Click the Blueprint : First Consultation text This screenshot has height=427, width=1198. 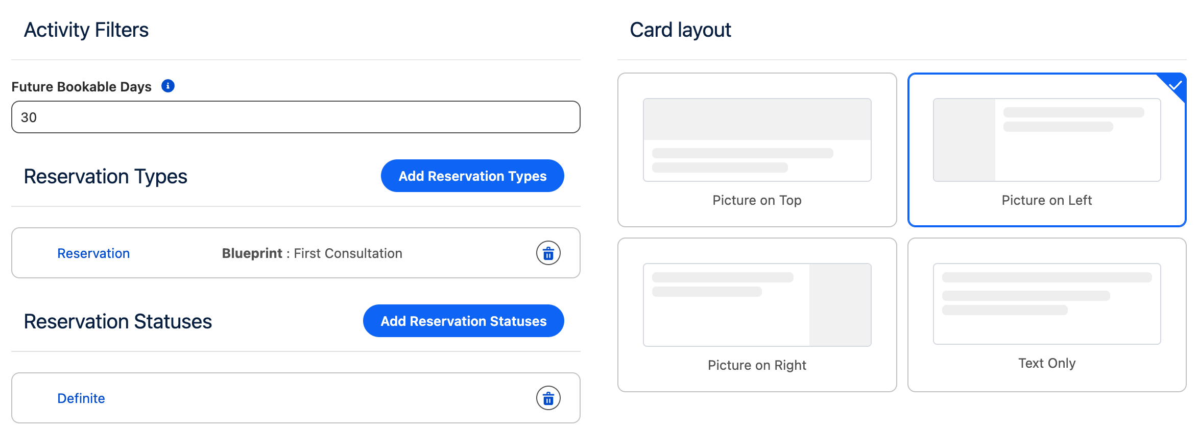312,253
